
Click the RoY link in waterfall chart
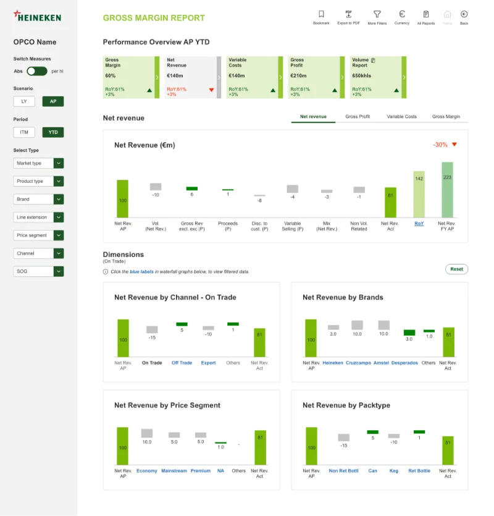point(419,224)
